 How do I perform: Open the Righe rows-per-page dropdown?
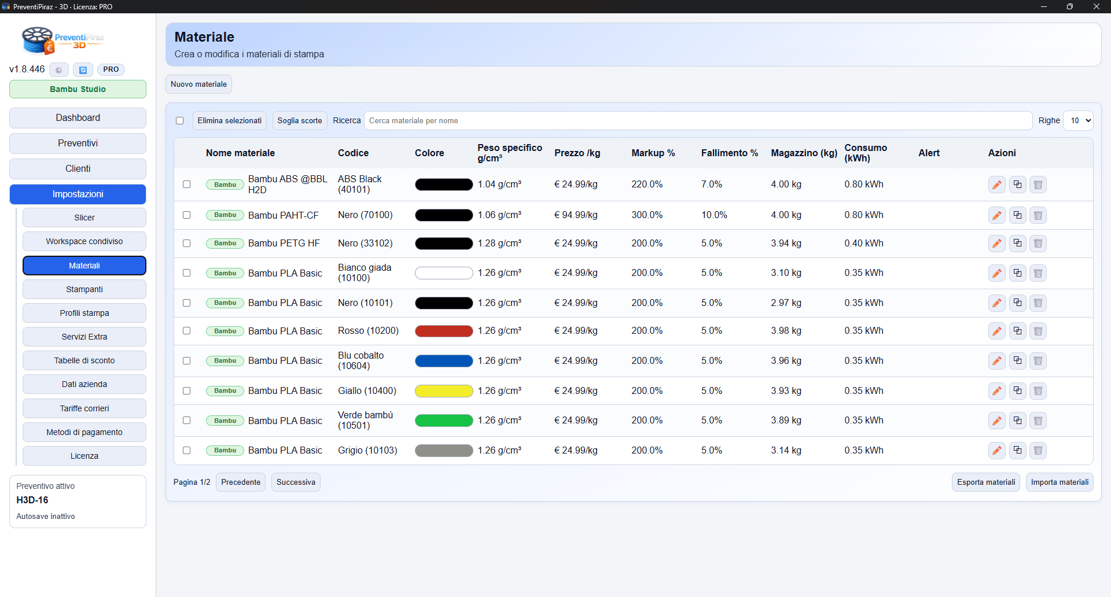pyautogui.click(x=1079, y=121)
